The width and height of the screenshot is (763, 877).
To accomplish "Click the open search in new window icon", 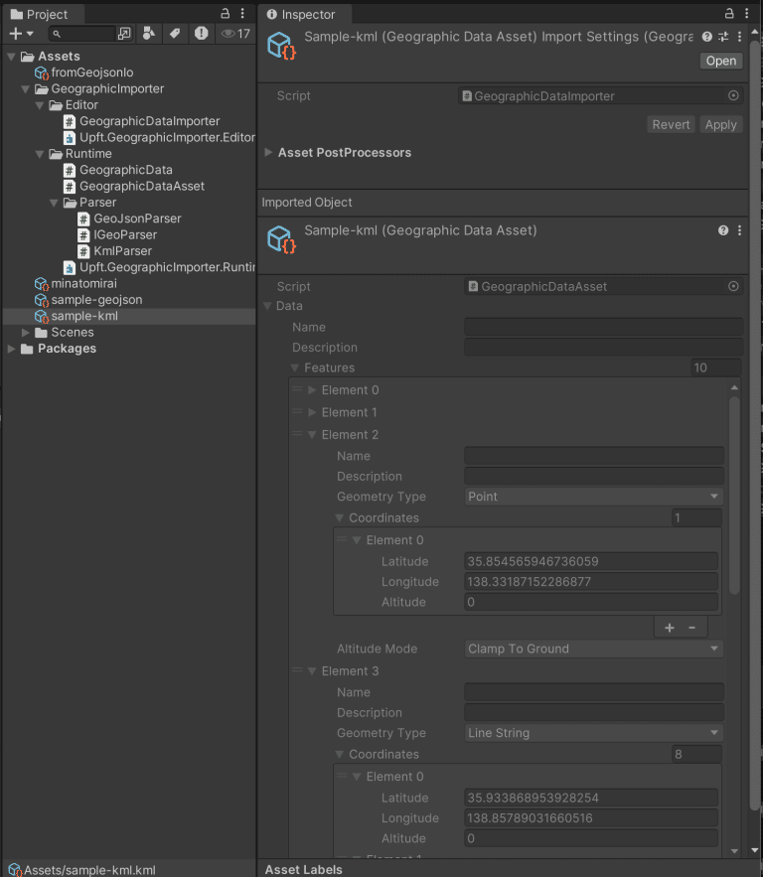I will click(x=124, y=33).
